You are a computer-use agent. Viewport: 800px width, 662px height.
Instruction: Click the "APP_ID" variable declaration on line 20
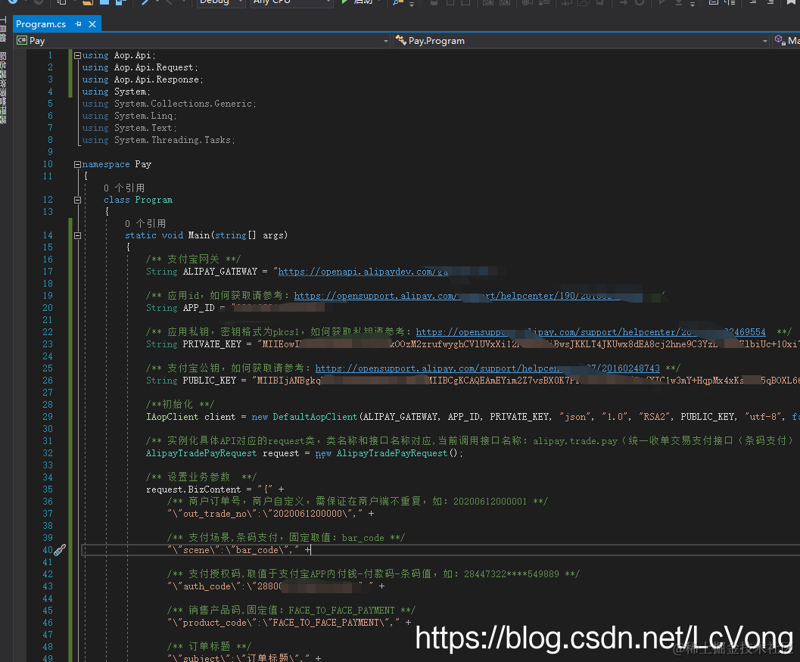tap(198, 307)
